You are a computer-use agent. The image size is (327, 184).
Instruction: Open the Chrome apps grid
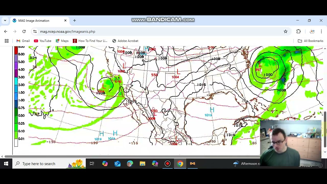click(x=7, y=41)
